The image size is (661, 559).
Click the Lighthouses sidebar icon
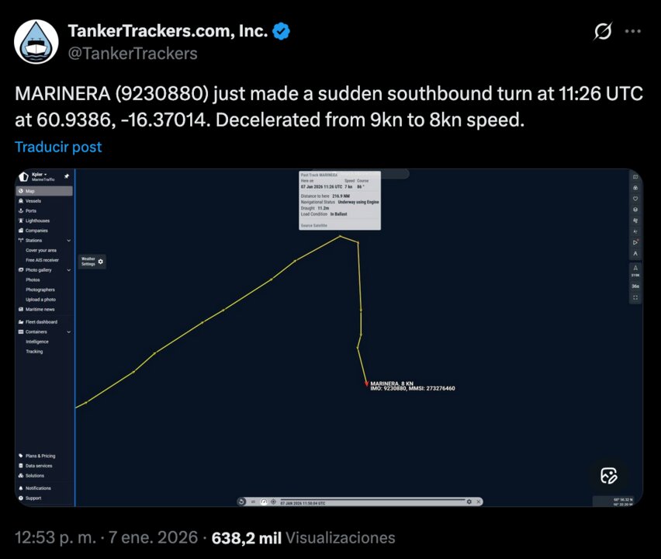(39, 220)
